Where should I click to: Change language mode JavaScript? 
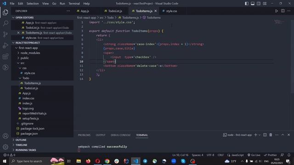(x=236, y=155)
